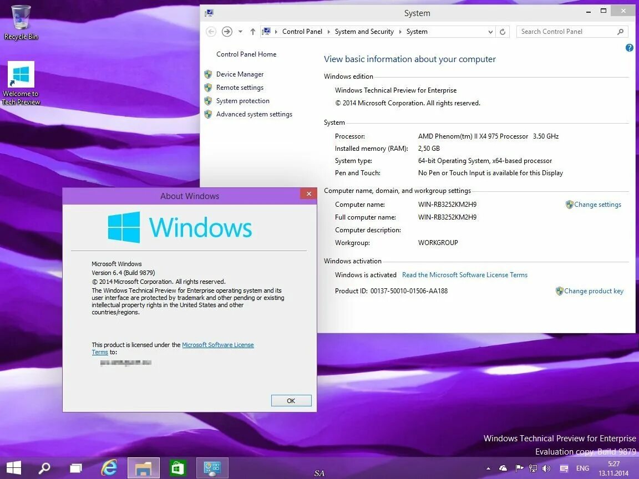
Task: Open System protection link
Action: [242, 101]
